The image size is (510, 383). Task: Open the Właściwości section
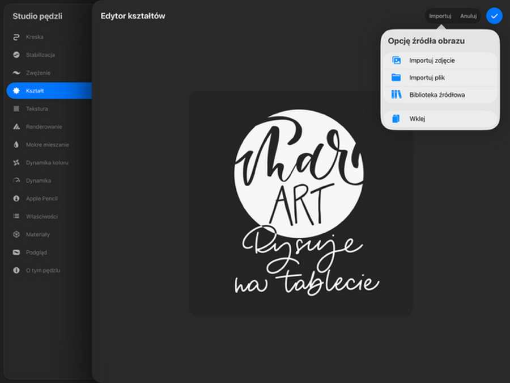(41, 217)
